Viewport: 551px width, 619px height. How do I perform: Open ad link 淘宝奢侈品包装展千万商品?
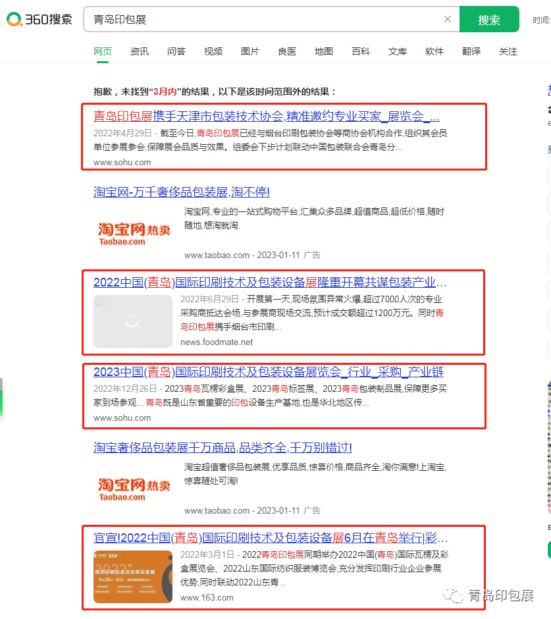click(223, 448)
